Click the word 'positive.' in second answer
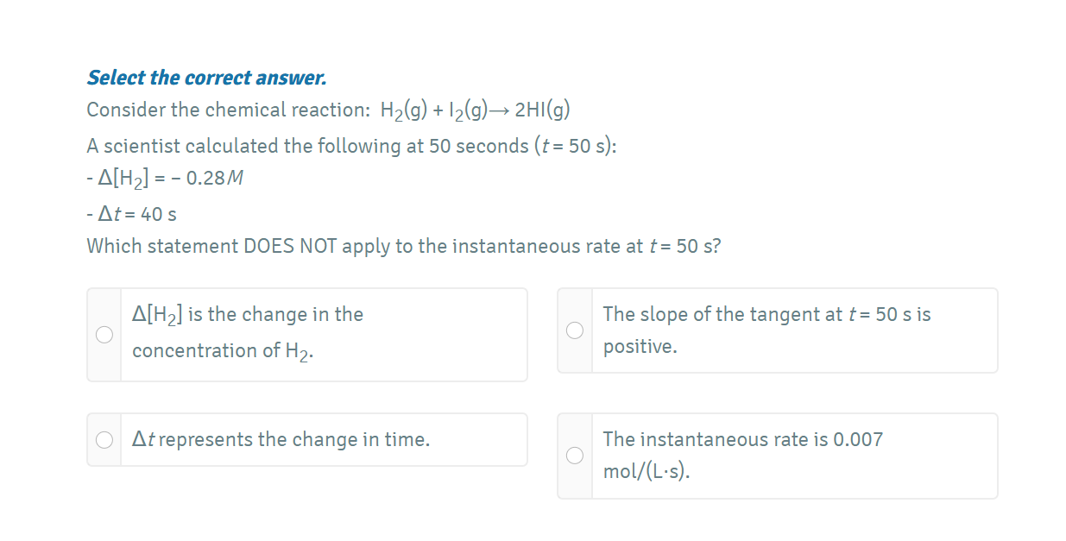Viewport: 1066px width, 541px height. click(x=640, y=347)
